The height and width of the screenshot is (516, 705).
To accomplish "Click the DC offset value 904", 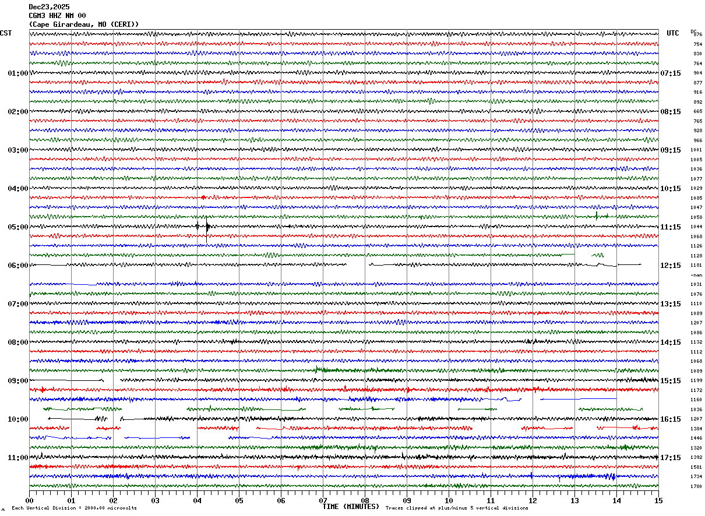I will click(697, 73).
